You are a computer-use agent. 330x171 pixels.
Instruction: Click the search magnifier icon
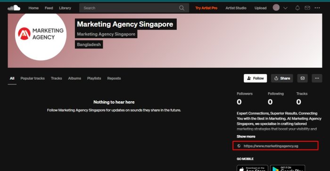point(181,8)
